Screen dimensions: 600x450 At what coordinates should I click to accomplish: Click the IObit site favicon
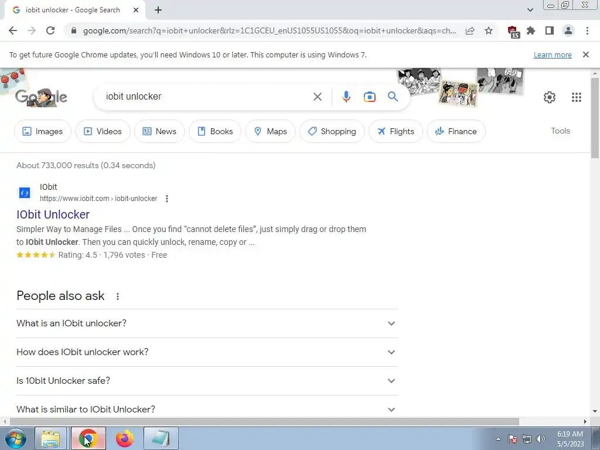(25, 192)
